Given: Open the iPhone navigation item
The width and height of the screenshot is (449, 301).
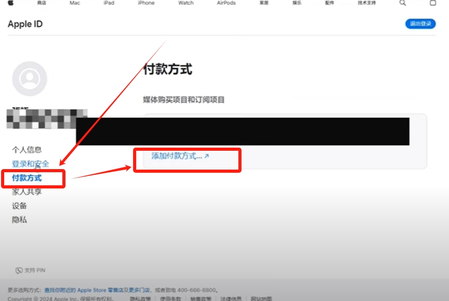Looking at the screenshot, I should [146, 3].
